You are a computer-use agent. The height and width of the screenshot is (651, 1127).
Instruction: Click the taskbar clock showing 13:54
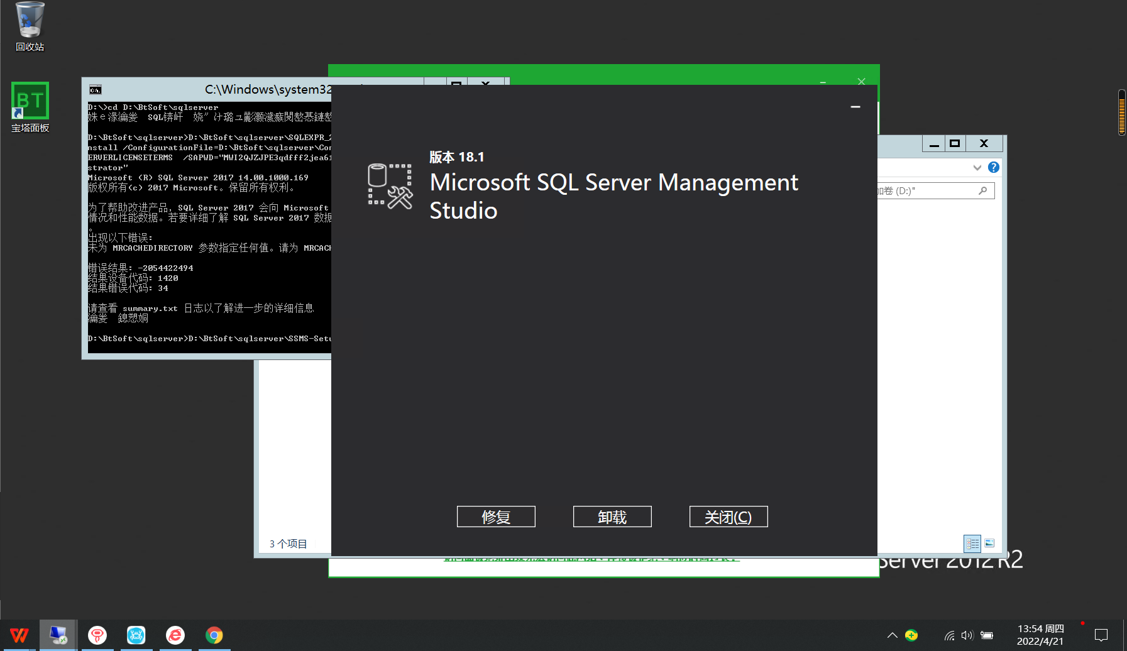(1040, 635)
